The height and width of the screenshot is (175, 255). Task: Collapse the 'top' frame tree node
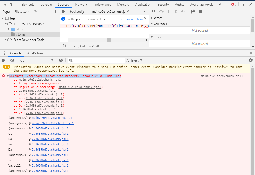point(2,18)
